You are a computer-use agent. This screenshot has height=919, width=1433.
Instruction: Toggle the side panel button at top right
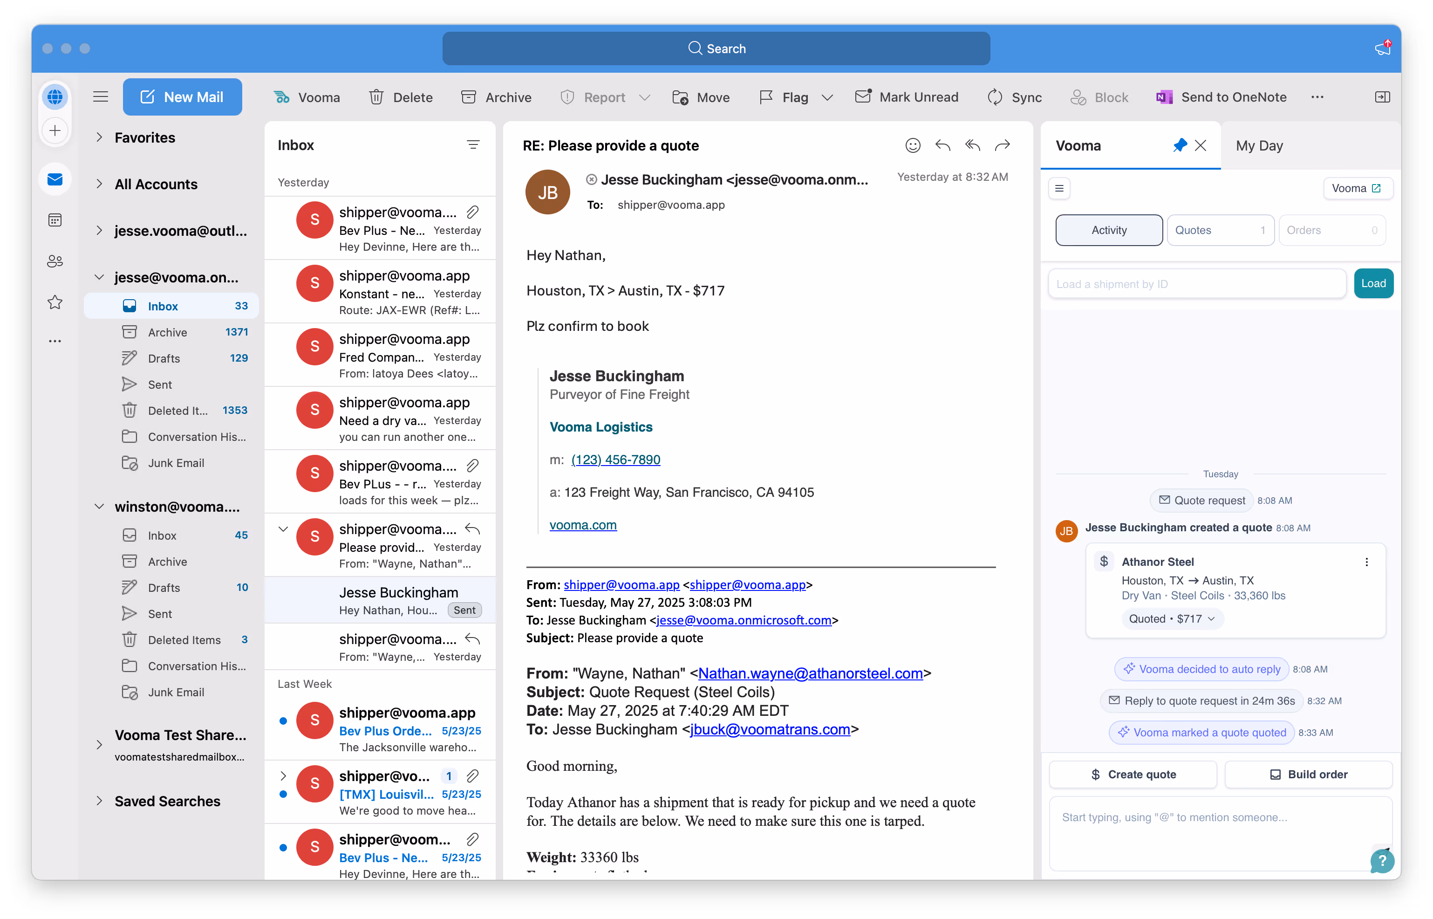click(x=1382, y=96)
